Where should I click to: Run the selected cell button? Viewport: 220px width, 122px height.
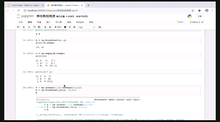[58, 27]
